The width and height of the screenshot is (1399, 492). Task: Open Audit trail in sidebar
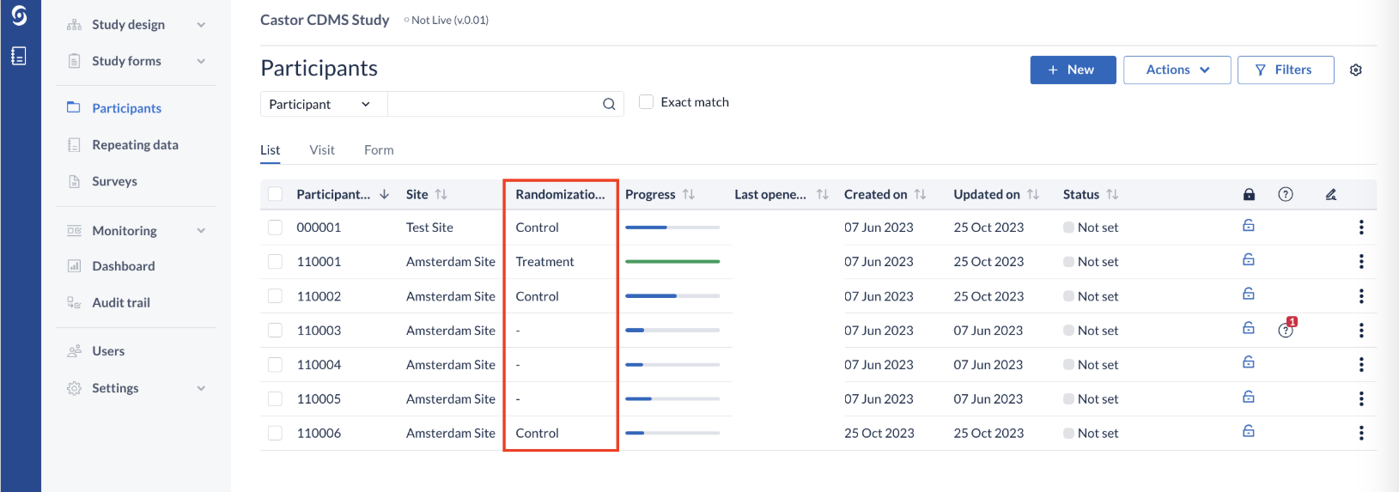point(120,302)
